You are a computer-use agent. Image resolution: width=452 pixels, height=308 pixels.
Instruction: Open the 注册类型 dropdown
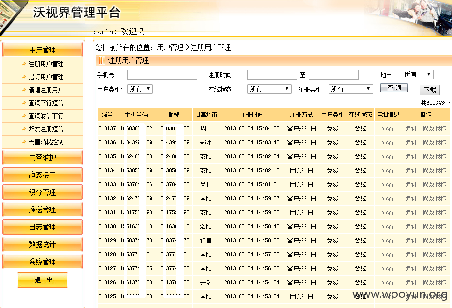(351, 89)
